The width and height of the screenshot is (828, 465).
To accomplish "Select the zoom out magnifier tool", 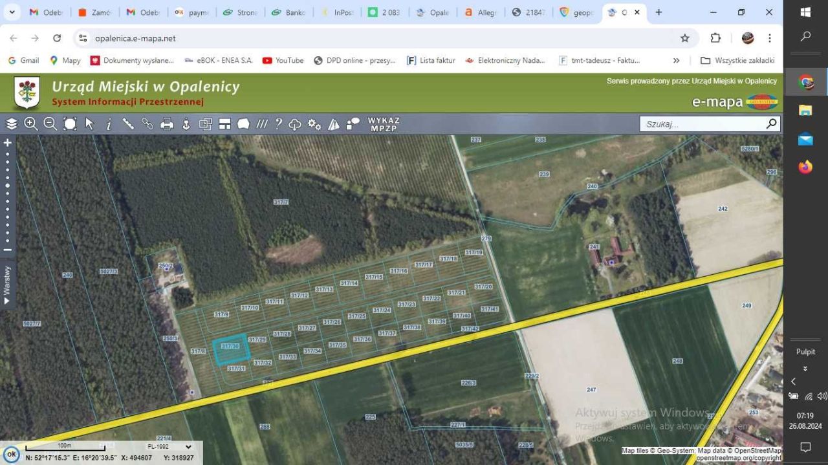I will pyautogui.click(x=50, y=124).
